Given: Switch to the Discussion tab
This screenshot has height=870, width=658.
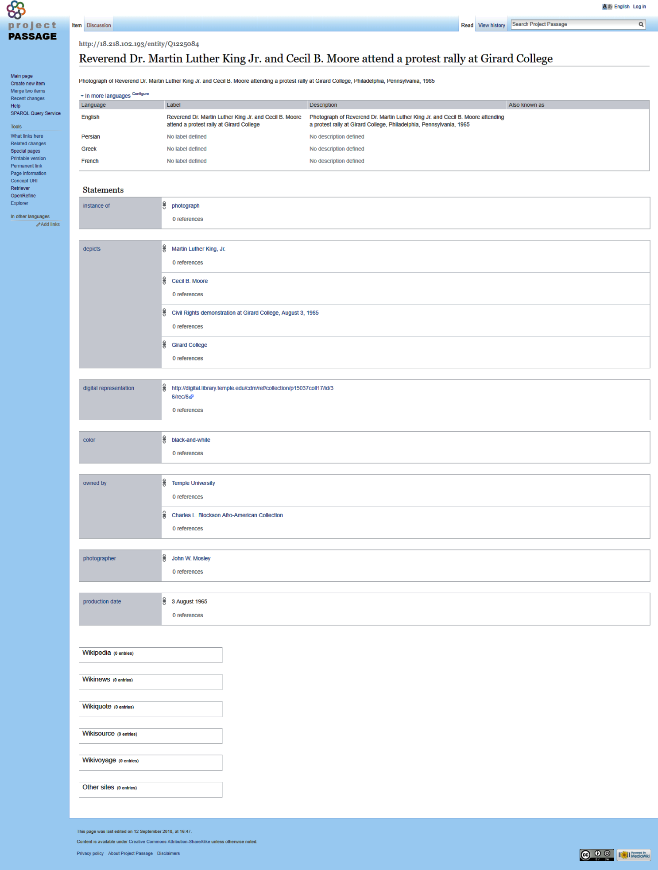Looking at the screenshot, I should [99, 25].
